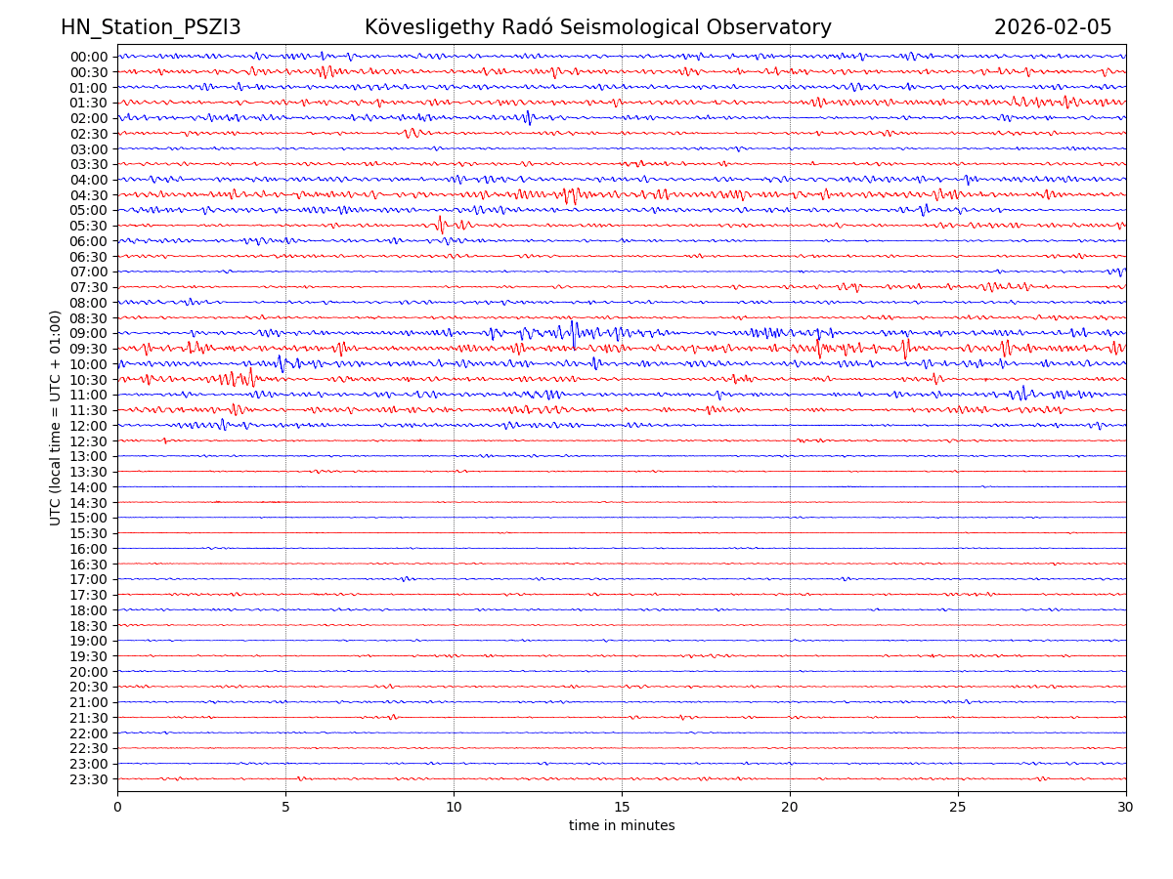Click the 5 tick on minutes axis
The width and height of the screenshot is (1173, 879).
click(x=285, y=808)
